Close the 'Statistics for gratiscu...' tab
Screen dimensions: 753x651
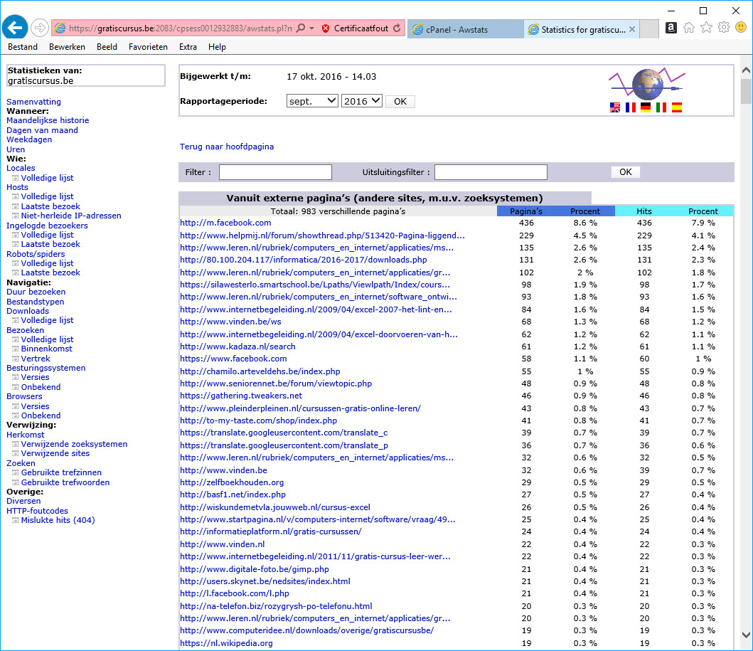[x=632, y=29]
